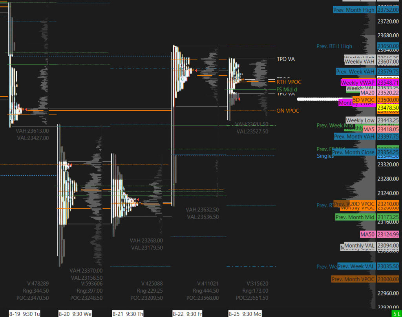Click the green 5 L position indicator
Screen dimensions: 402x317
pos(396,314)
